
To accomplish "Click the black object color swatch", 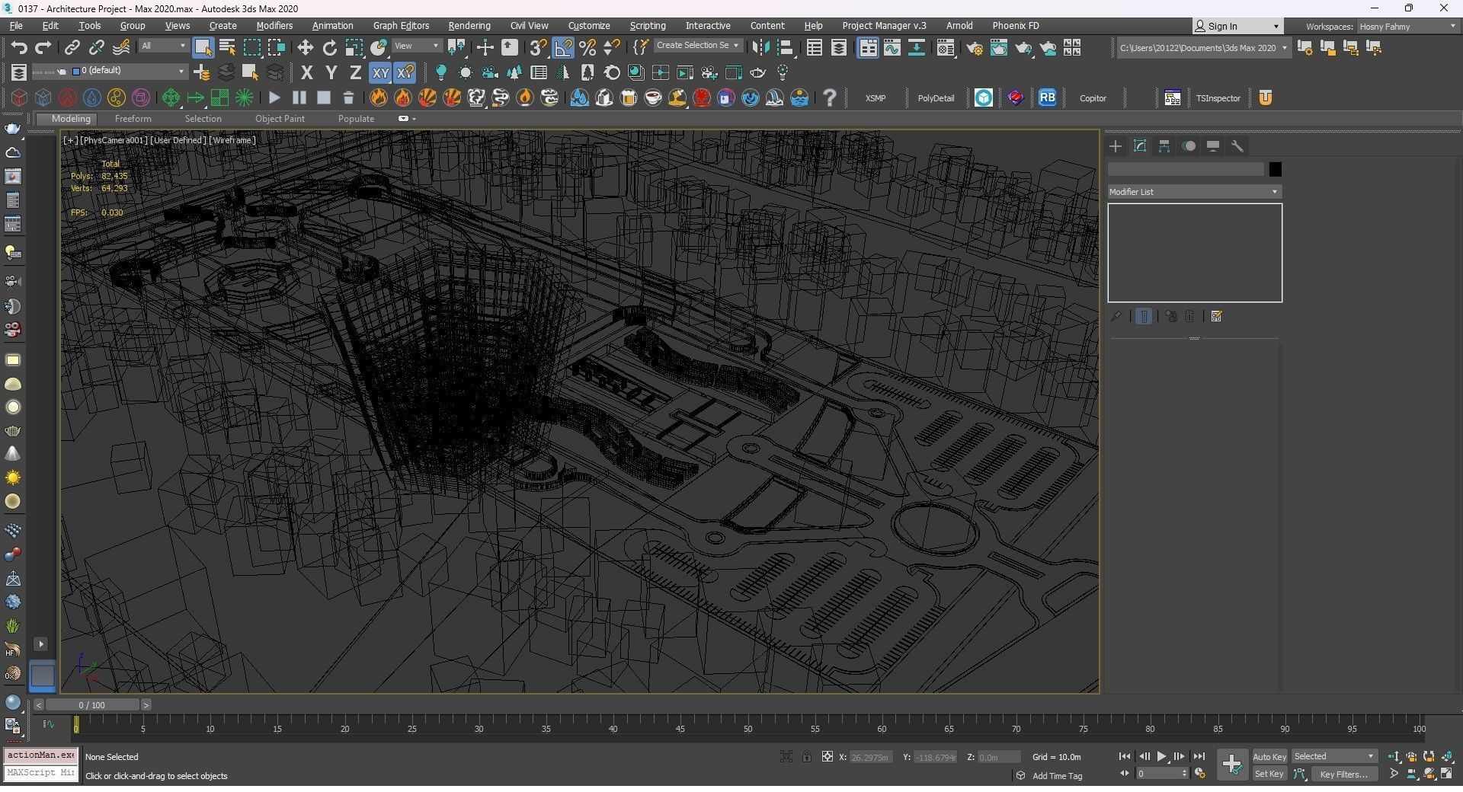I will pyautogui.click(x=1275, y=169).
